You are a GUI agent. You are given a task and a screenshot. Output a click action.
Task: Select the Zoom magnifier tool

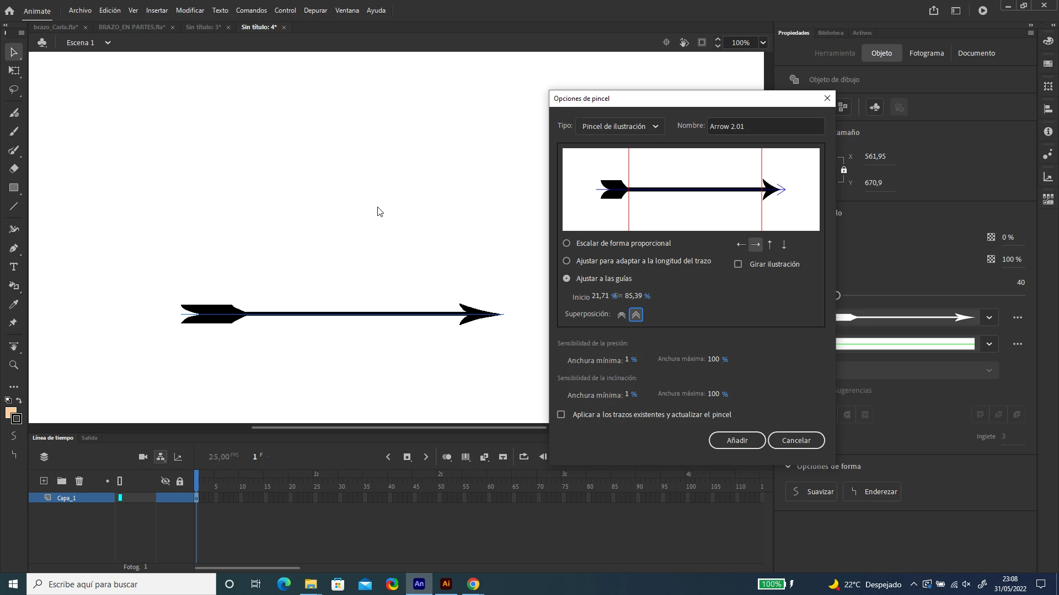[x=14, y=365]
